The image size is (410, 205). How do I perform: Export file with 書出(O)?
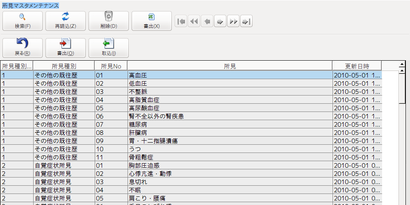click(x=66, y=48)
